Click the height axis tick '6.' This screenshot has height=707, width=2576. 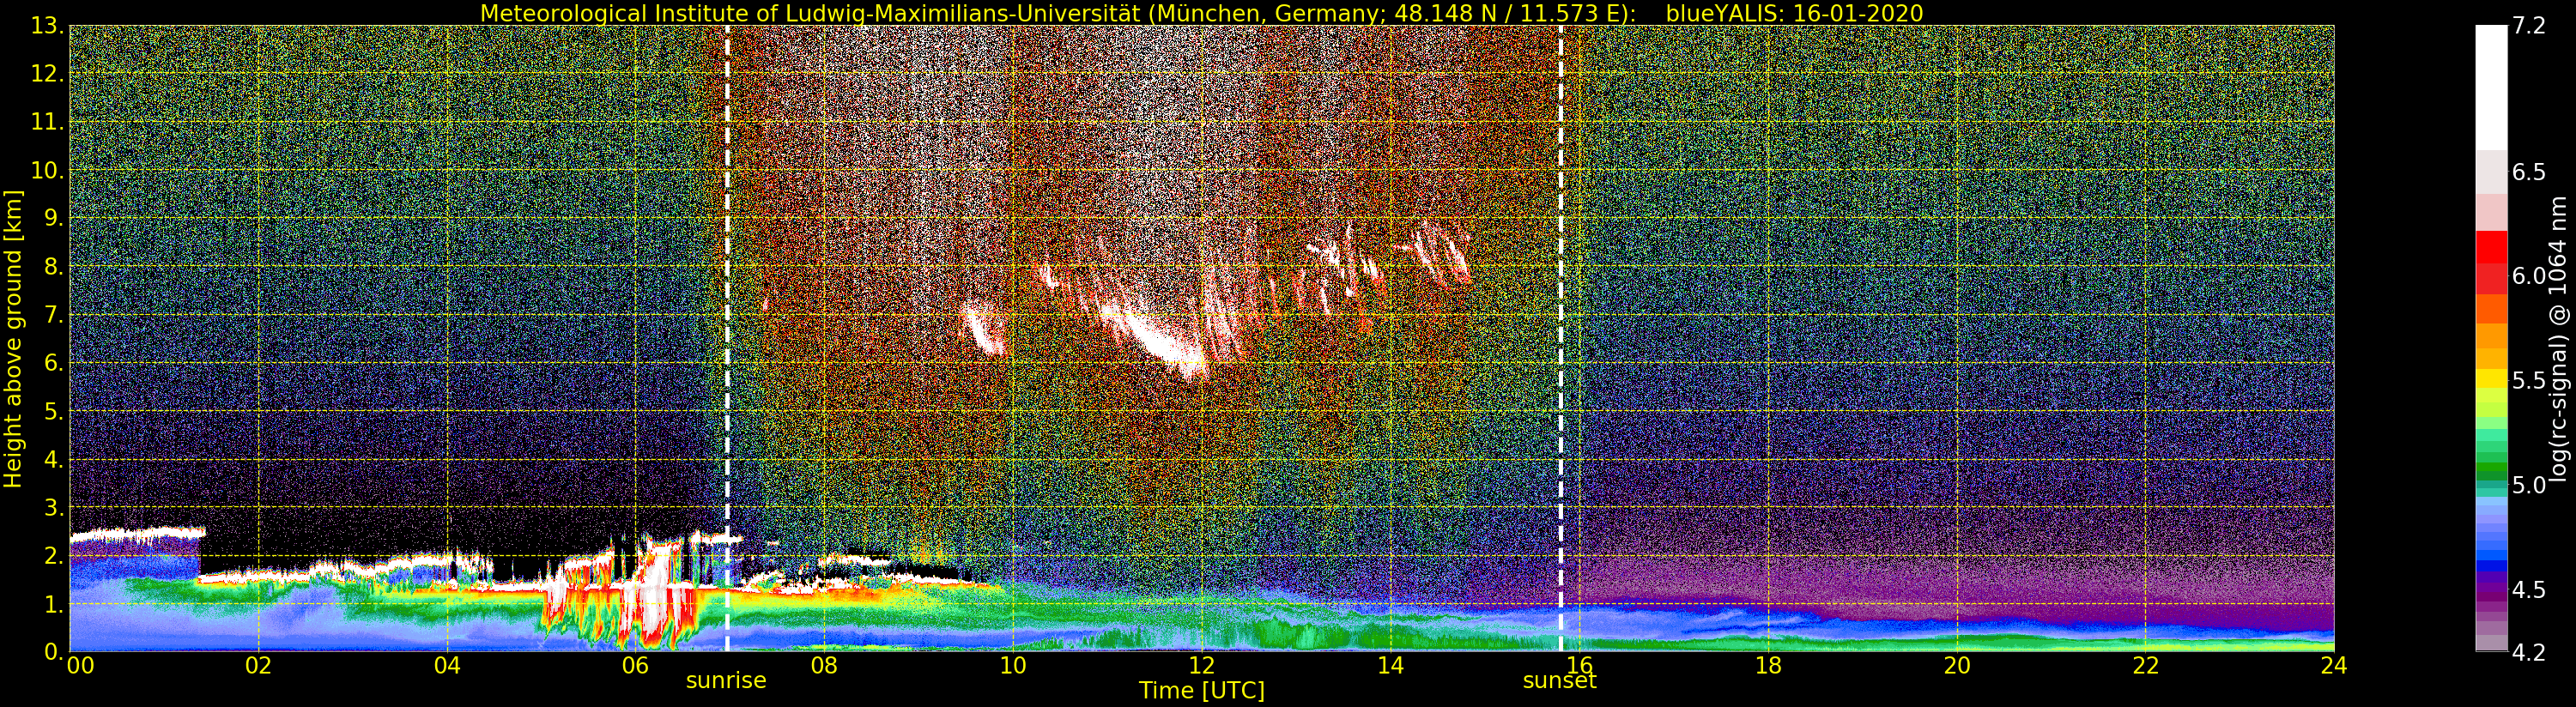click(54, 363)
